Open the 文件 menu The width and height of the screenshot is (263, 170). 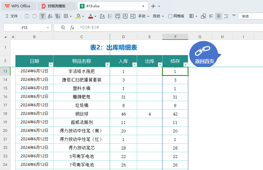(11, 16)
